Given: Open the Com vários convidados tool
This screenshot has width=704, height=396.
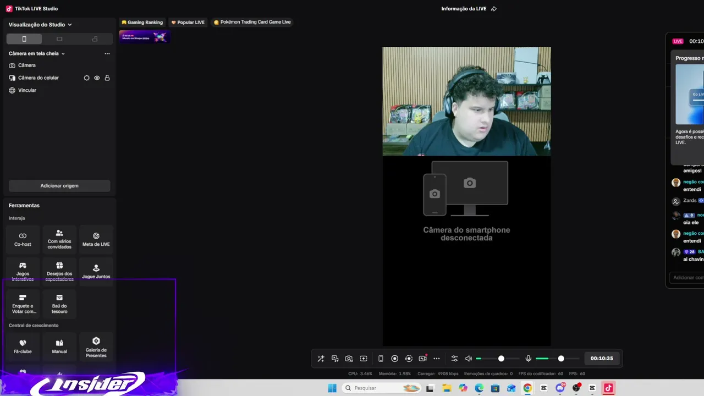Looking at the screenshot, I should coord(59,239).
